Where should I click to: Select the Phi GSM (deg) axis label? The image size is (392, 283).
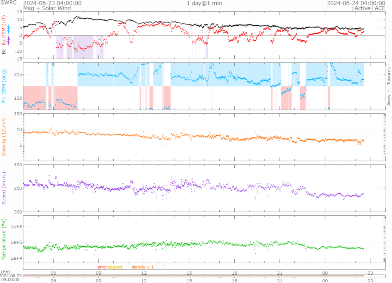[4, 86]
